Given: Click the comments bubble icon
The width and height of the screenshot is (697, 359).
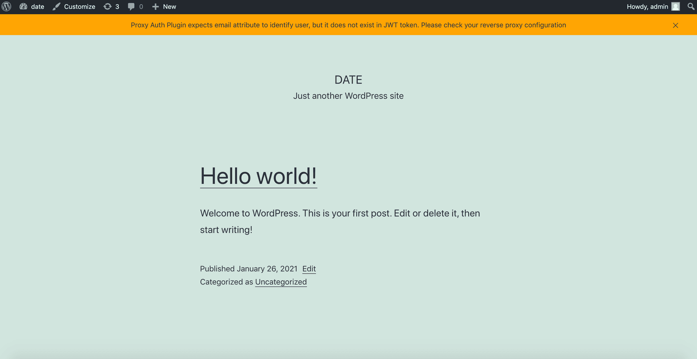Looking at the screenshot, I should (x=131, y=7).
